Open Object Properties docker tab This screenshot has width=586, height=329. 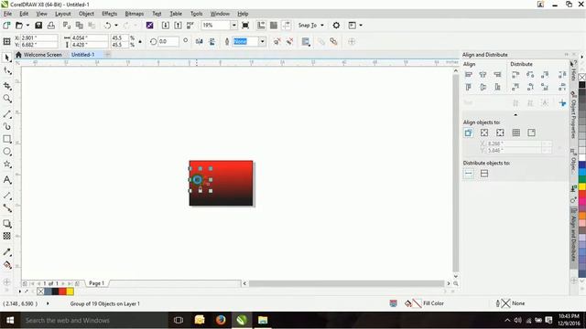point(573,115)
